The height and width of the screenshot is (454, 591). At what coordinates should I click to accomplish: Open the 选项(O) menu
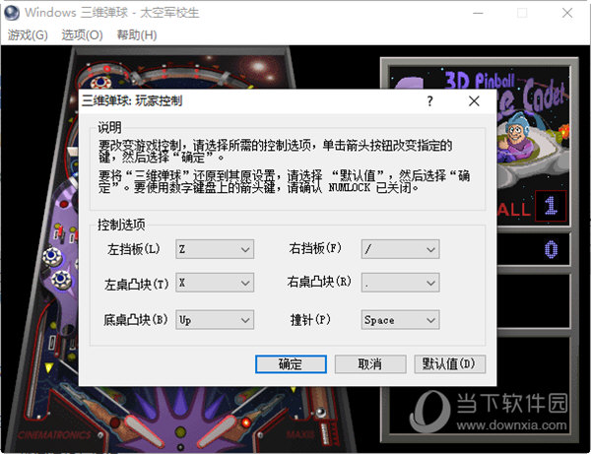82,35
